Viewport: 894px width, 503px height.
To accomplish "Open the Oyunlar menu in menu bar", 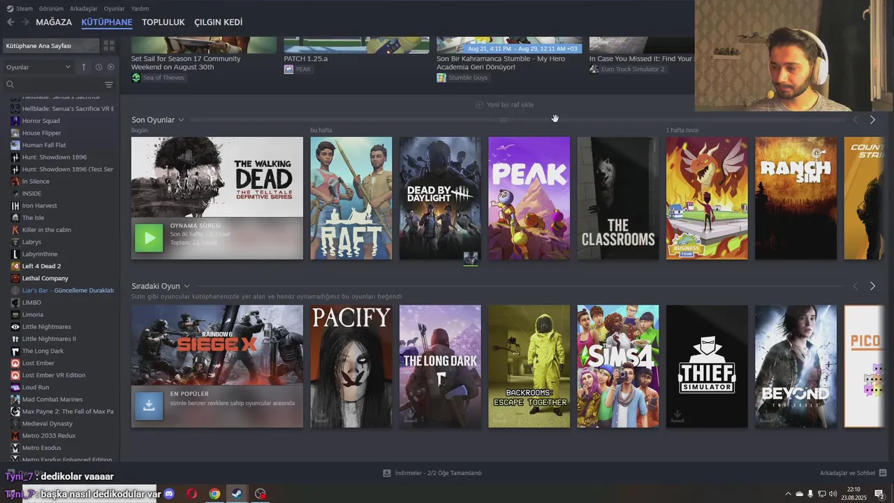I will pos(114,8).
